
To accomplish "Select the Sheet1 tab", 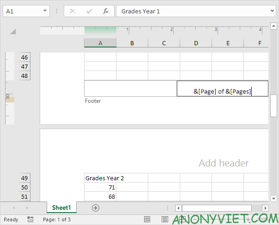I will coord(61,208).
